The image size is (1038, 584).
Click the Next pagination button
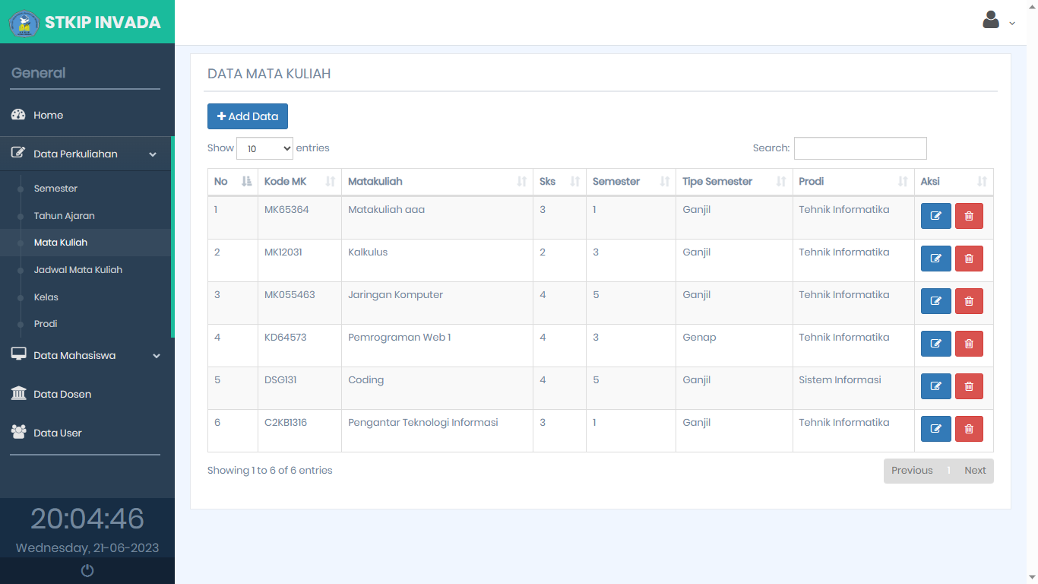tap(975, 471)
